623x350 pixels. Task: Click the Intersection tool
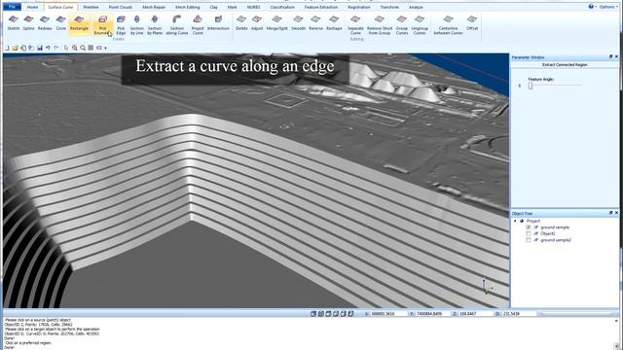[x=218, y=23]
